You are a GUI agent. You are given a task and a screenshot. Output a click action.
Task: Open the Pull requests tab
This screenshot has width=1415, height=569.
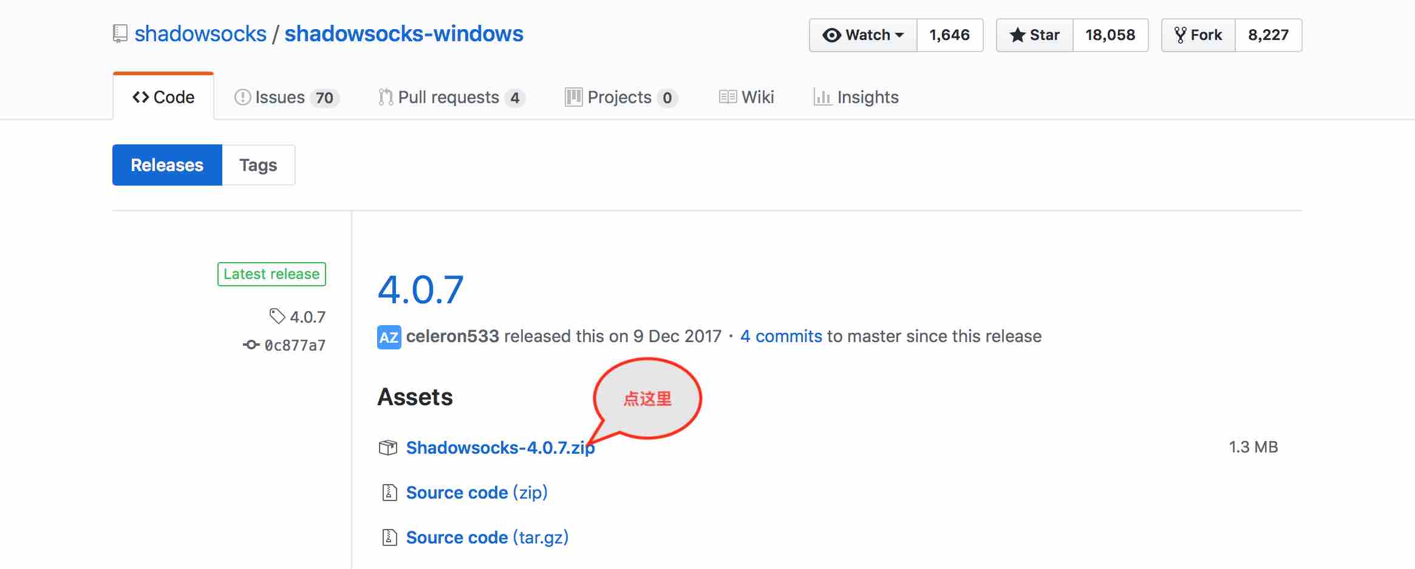(451, 97)
